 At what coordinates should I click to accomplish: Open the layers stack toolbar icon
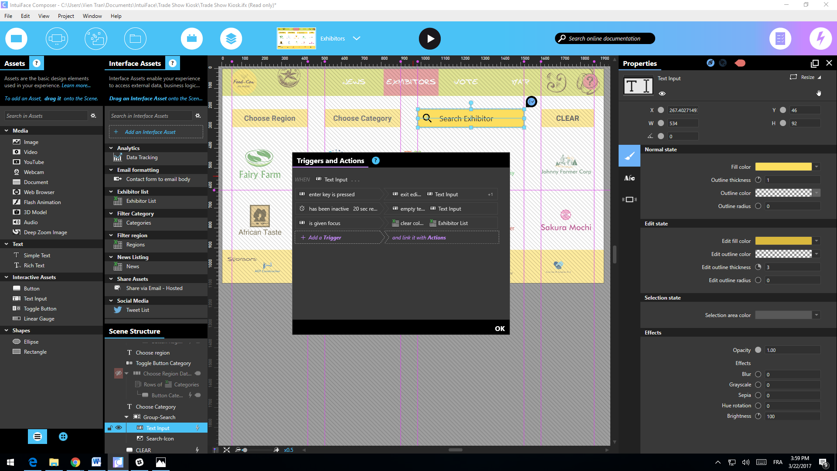point(231,38)
